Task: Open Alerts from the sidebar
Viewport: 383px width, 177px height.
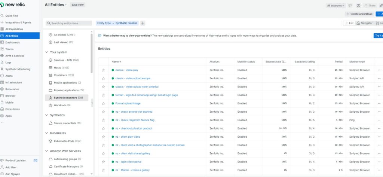Action: (x=2, y=76)
